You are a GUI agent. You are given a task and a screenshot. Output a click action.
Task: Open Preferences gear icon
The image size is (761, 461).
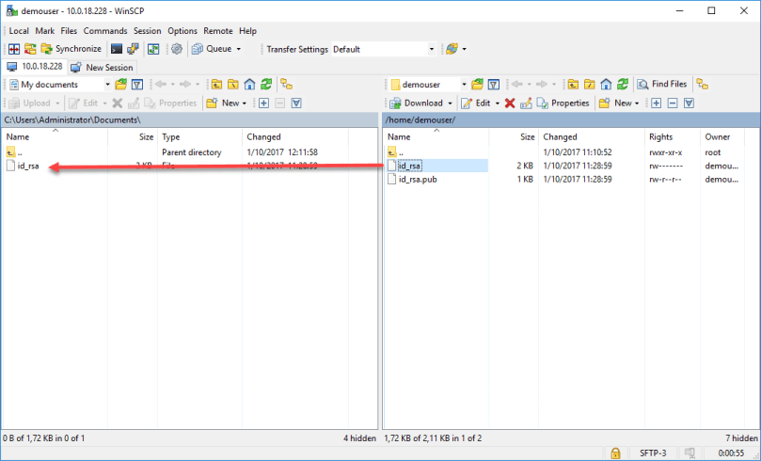pos(177,49)
